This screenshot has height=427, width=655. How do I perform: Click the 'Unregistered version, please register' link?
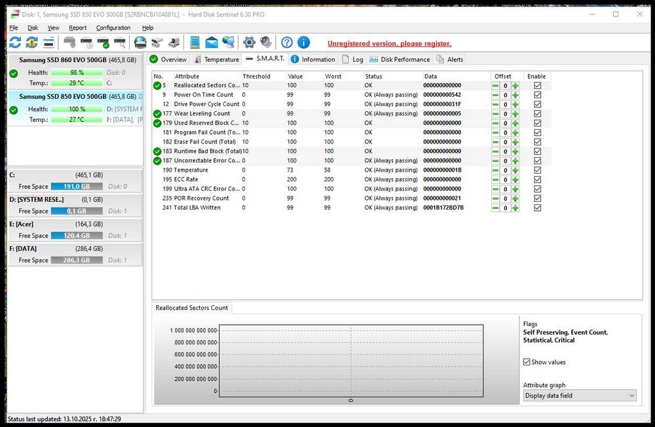click(x=389, y=44)
